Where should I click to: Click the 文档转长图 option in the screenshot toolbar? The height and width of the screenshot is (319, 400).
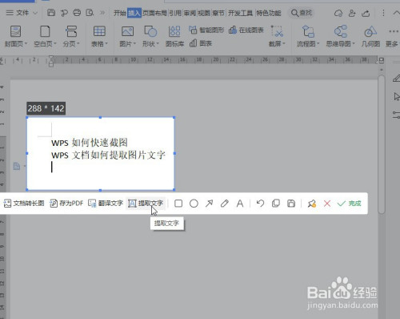pyautogui.click(x=24, y=204)
